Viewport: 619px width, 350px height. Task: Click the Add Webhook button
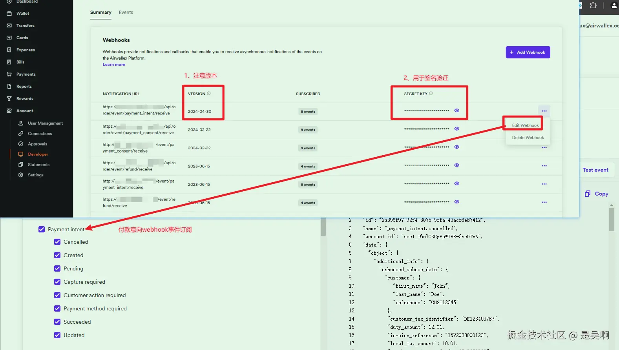(x=528, y=52)
